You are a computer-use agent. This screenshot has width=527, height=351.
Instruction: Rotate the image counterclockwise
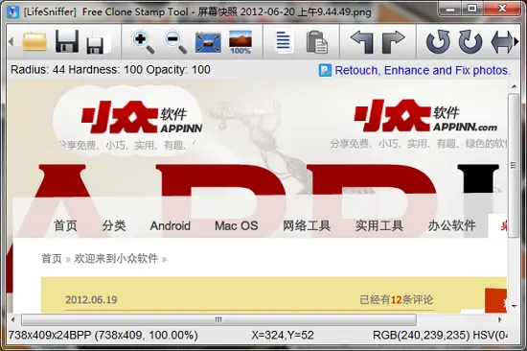pyautogui.click(x=438, y=42)
